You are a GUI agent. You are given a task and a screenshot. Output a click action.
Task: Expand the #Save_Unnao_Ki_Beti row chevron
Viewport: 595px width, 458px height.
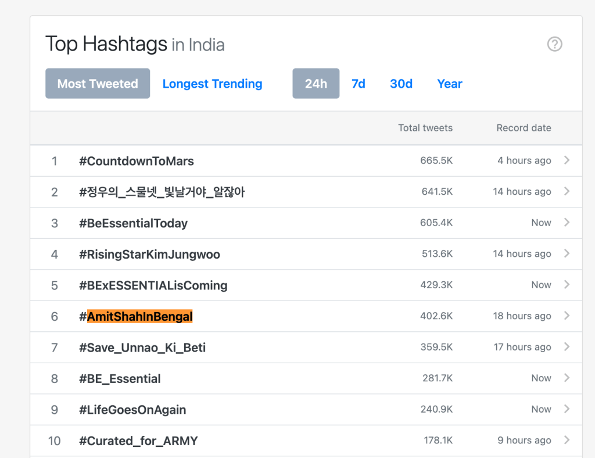pos(567,347)
